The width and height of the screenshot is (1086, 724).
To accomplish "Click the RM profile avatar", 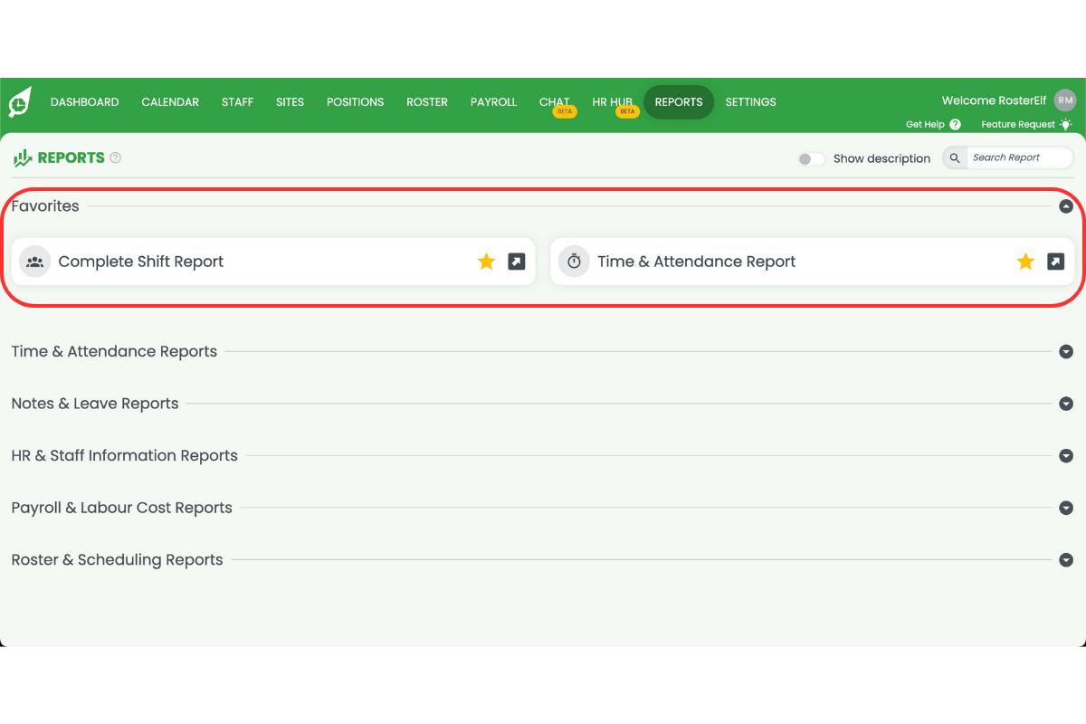I will [x=1064, y=100].
